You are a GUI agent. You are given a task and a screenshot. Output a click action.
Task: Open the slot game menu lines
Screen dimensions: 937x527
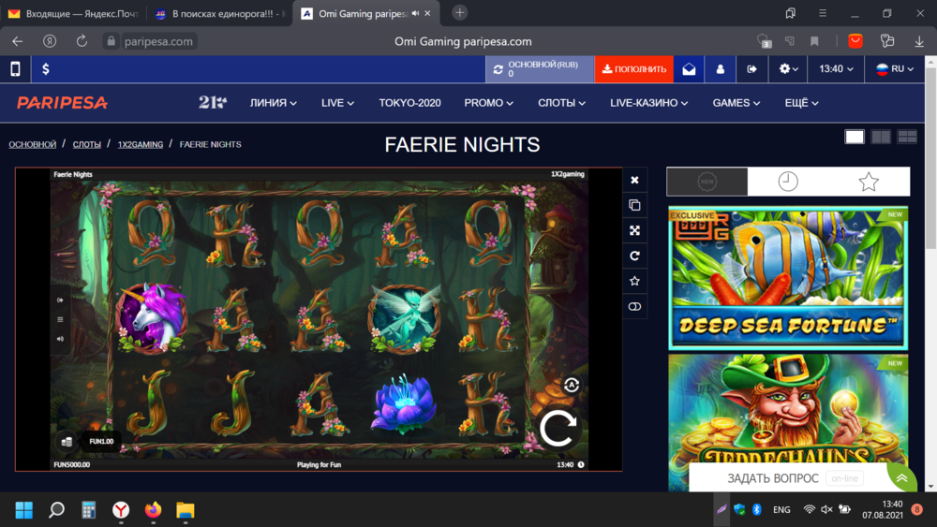point(60,320)
